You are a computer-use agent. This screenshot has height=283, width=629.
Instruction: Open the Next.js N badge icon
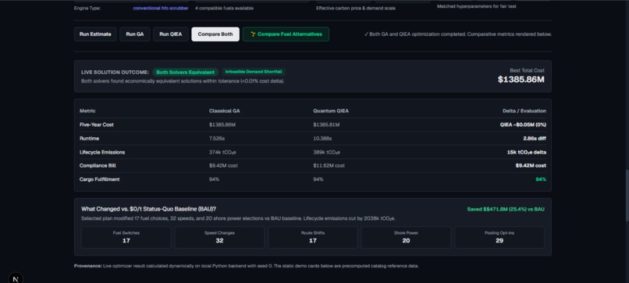(x=16, y=279)
